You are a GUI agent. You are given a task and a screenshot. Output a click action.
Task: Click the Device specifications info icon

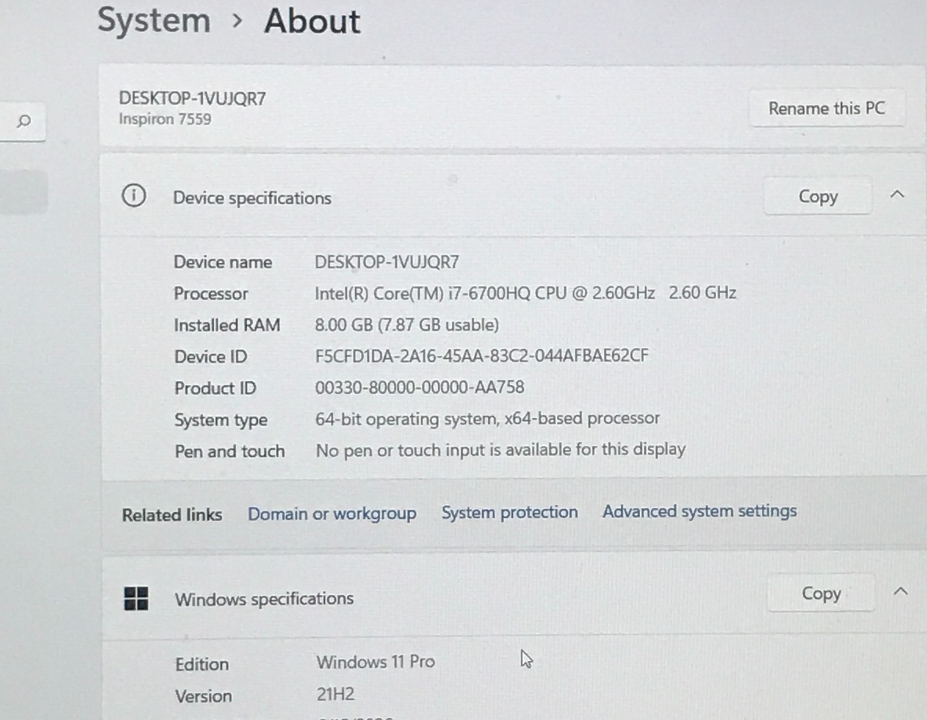[133, 195]
